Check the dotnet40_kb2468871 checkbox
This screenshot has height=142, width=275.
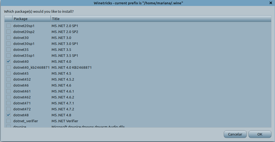(x=8, y=68)
